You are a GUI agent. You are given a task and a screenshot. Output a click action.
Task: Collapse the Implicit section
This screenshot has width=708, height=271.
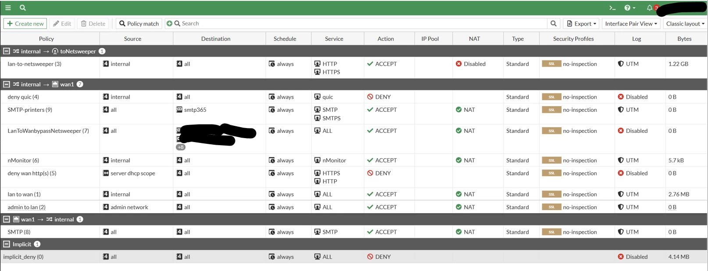point(7,244)
